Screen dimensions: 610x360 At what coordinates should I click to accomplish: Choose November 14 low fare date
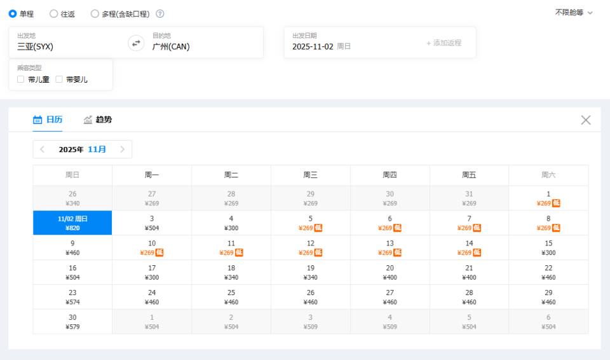[x=469, y=248]
